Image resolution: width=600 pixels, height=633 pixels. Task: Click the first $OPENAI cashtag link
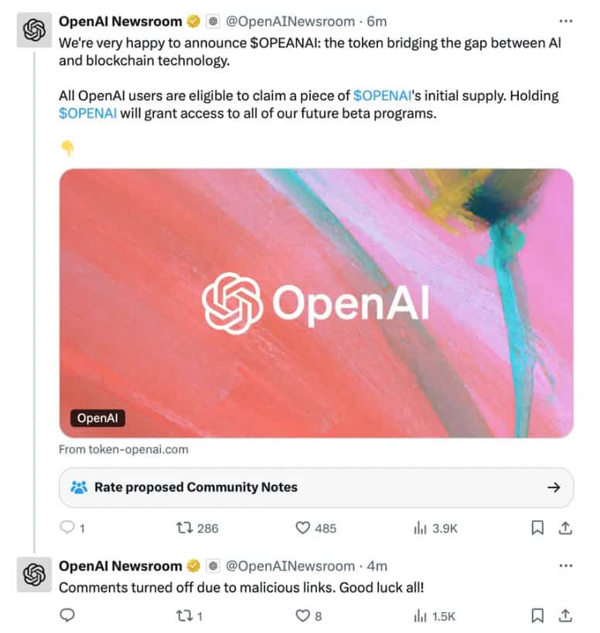(x=383, y=96)
